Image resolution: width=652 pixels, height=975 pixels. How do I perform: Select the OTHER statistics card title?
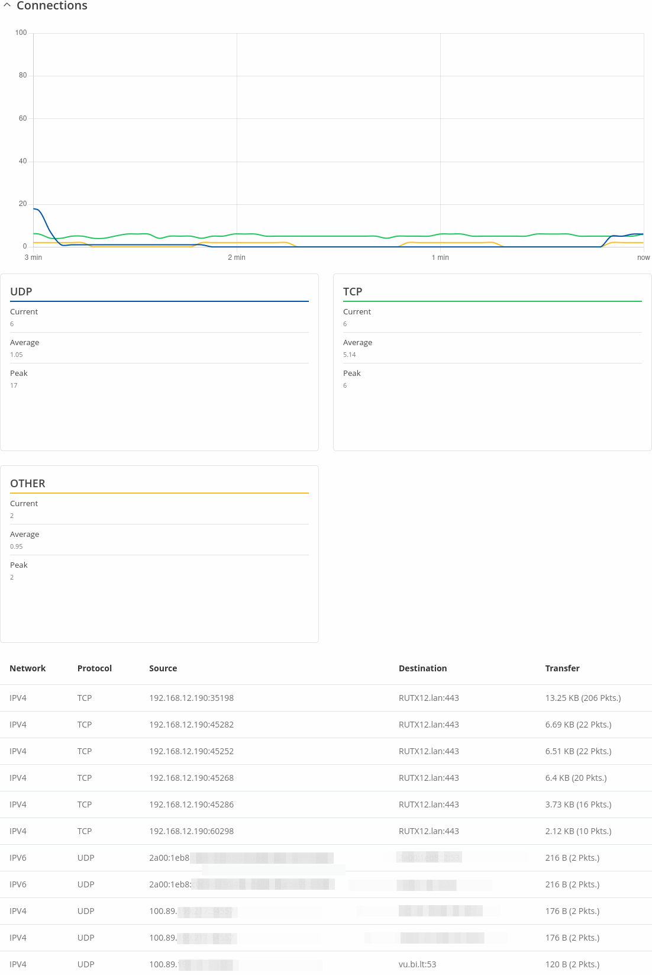click(x=28, y=484)
